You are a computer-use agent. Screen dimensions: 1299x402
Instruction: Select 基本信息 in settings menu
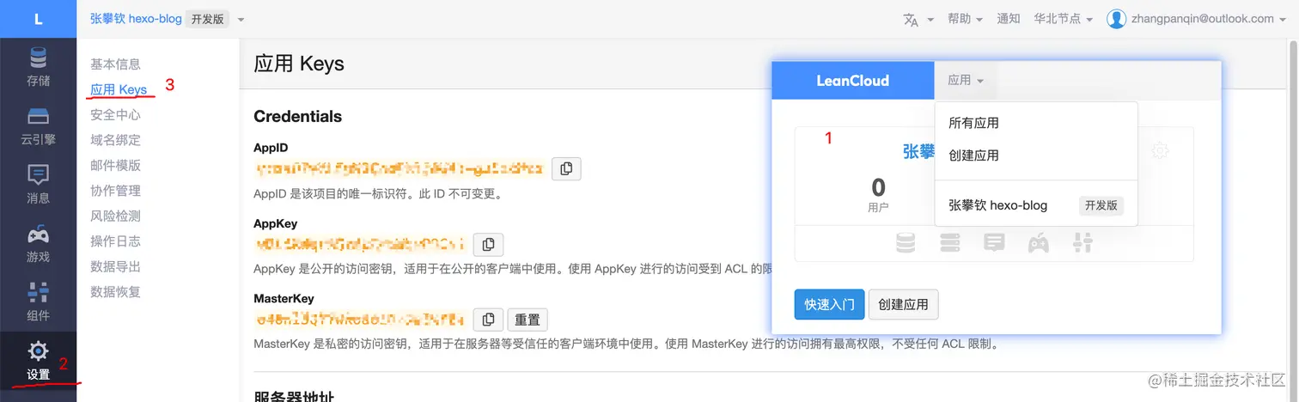(x=115, y=64)
